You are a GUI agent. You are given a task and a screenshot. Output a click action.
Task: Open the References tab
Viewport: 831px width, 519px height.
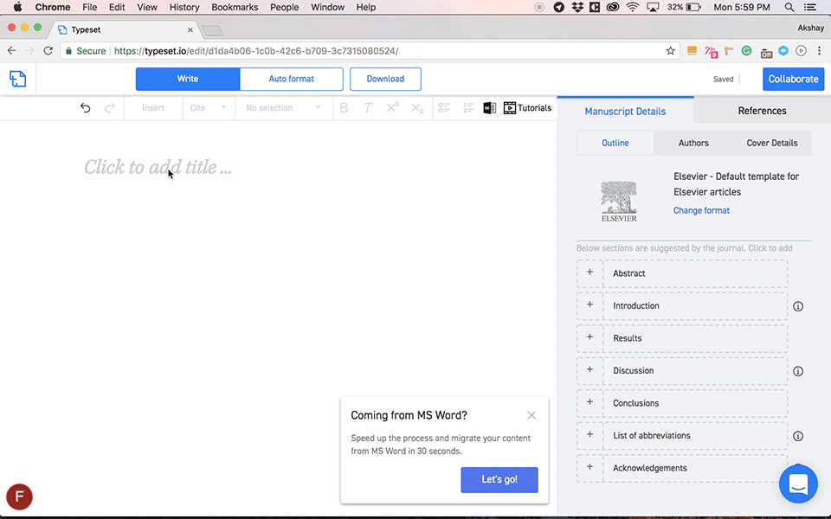coord(762,111)
